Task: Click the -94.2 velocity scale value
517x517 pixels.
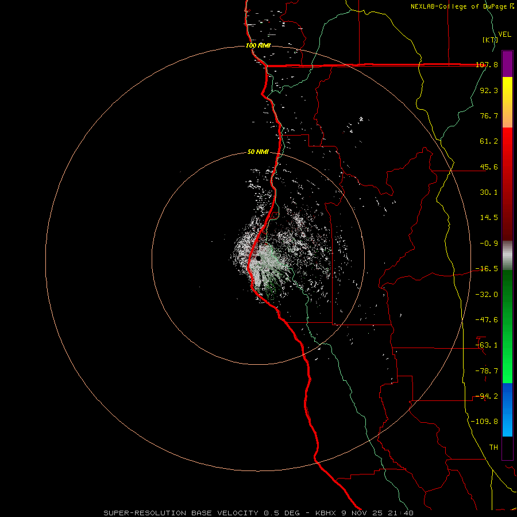Action: (487, 396)
